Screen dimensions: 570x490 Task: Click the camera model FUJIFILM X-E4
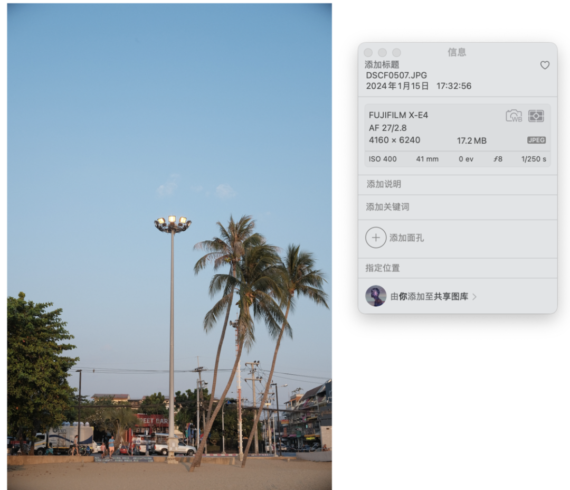pyautogui.click(x=398, y=115)
